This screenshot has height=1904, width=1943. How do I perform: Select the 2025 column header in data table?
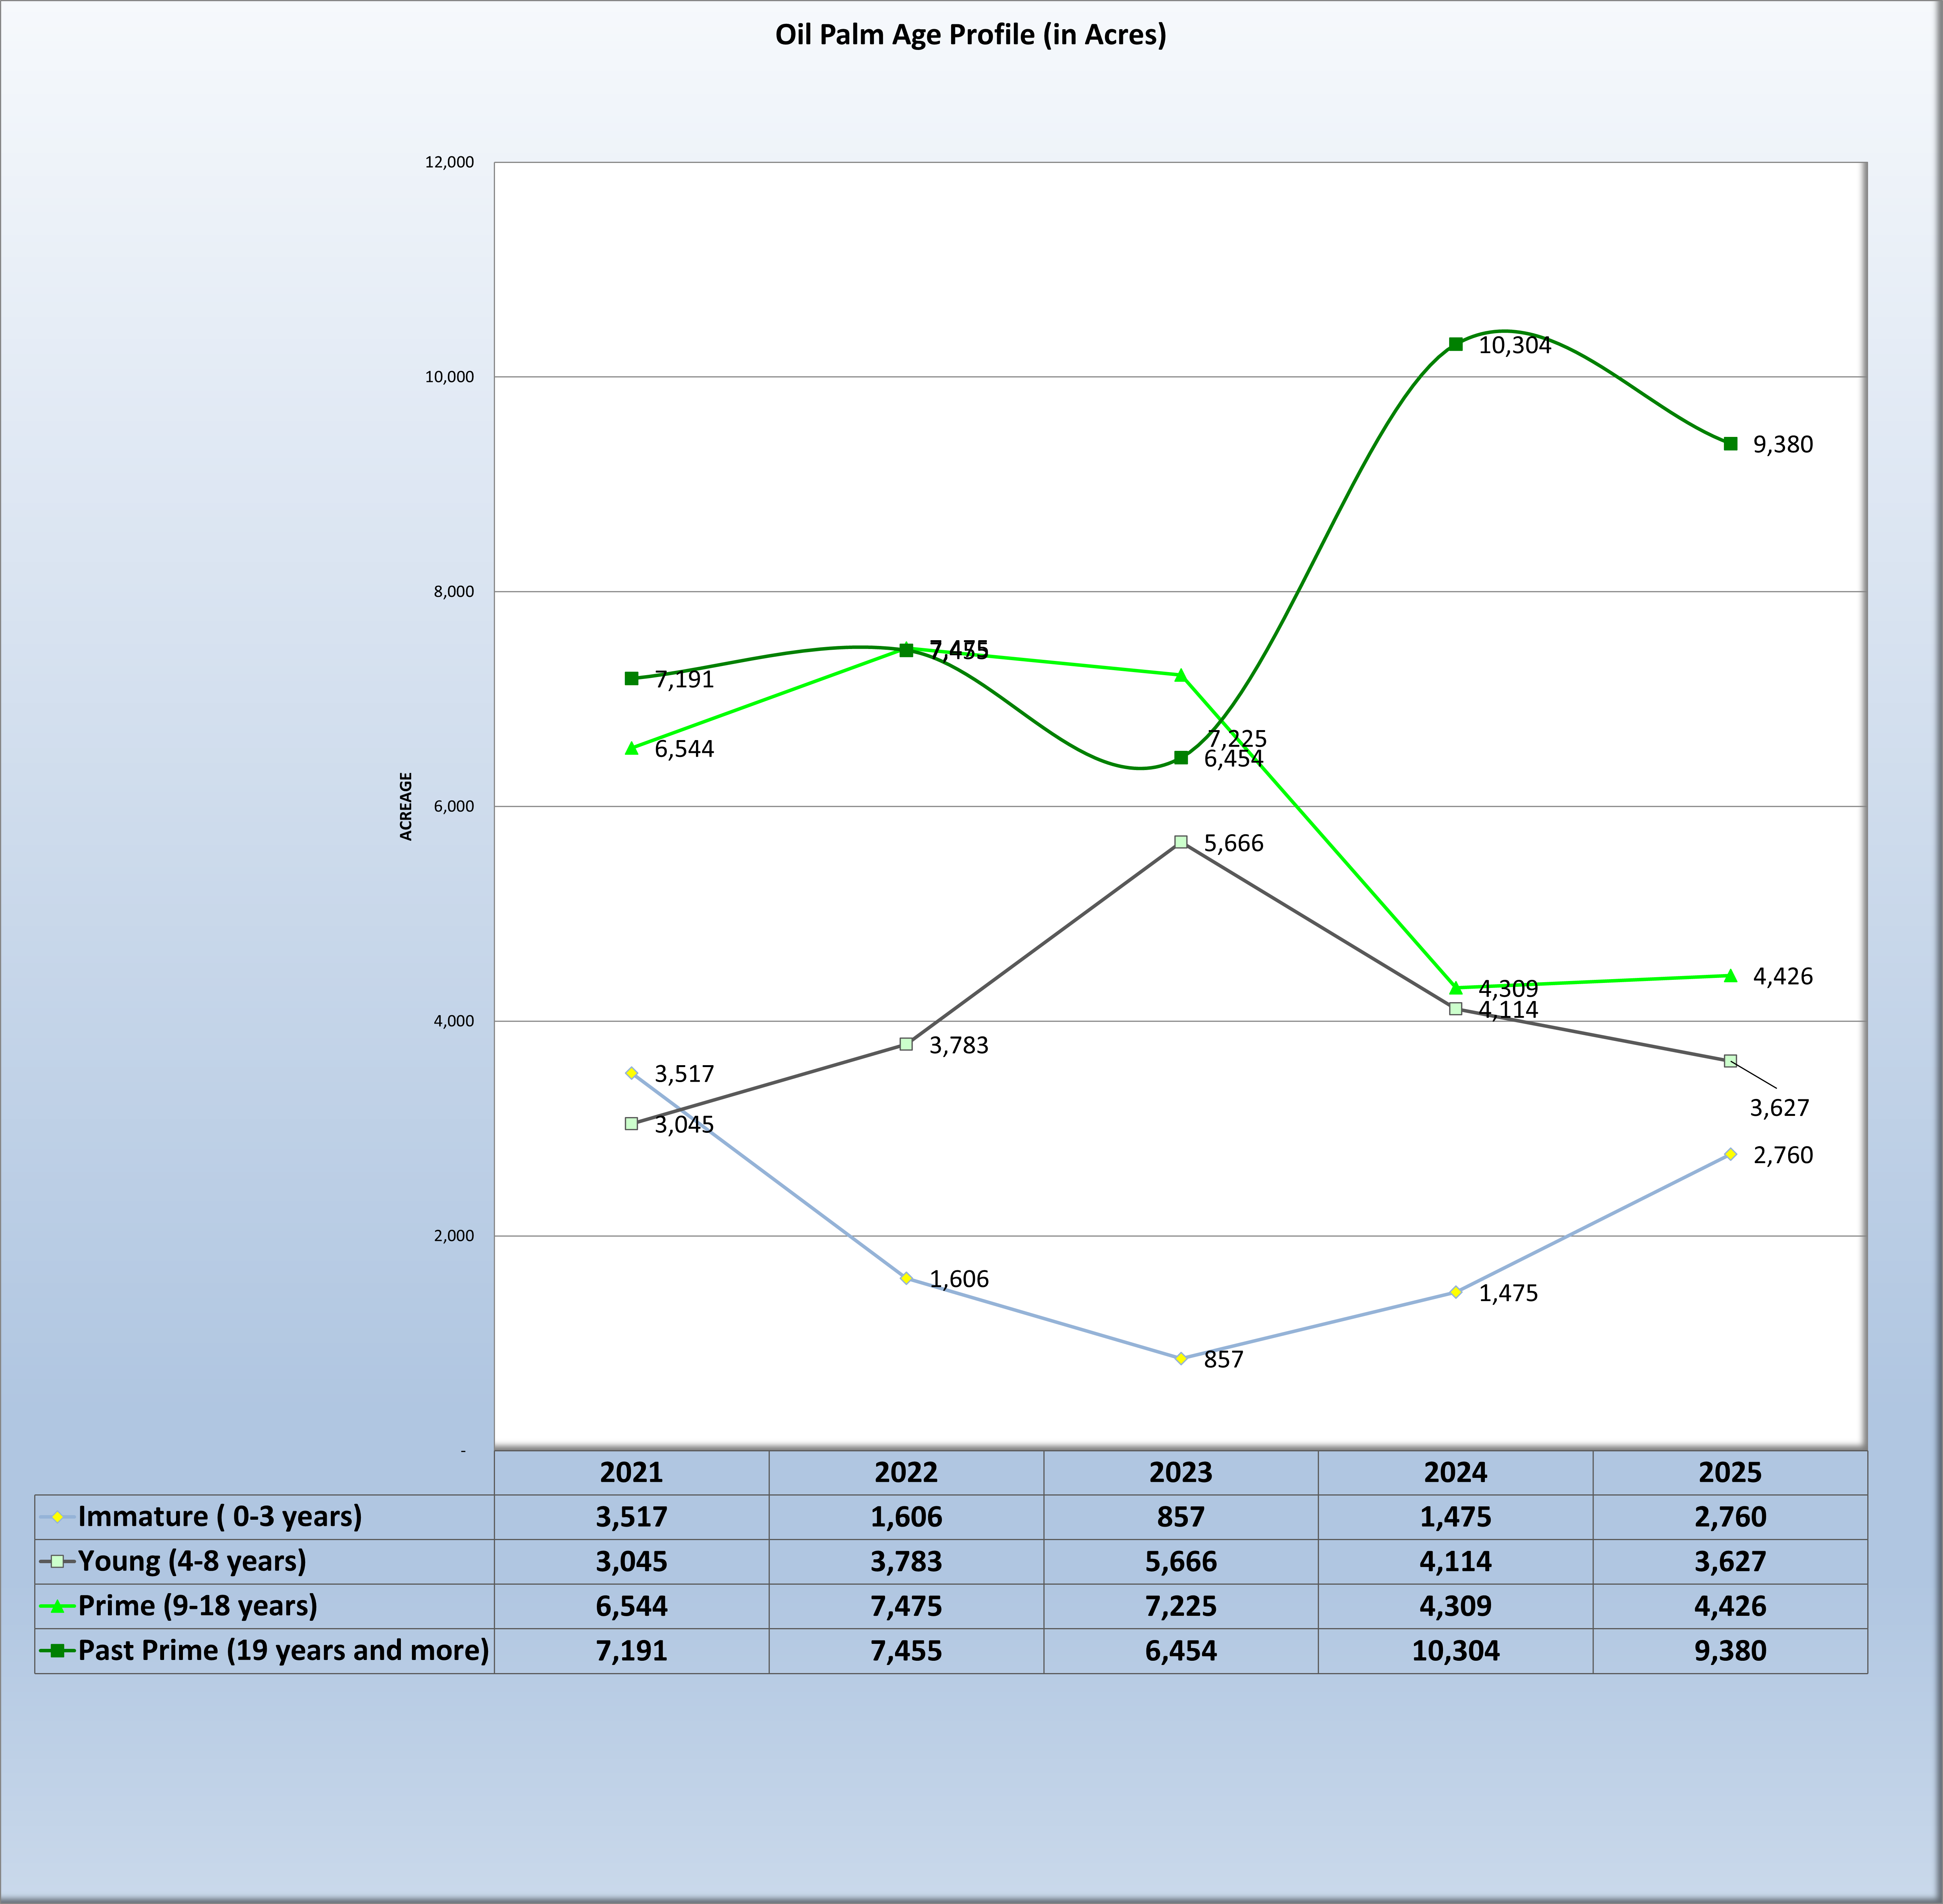tap(1730, 1472)
